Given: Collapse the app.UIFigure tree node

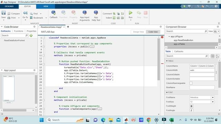Looking at the screenshot, I should (x=169, y=37).
